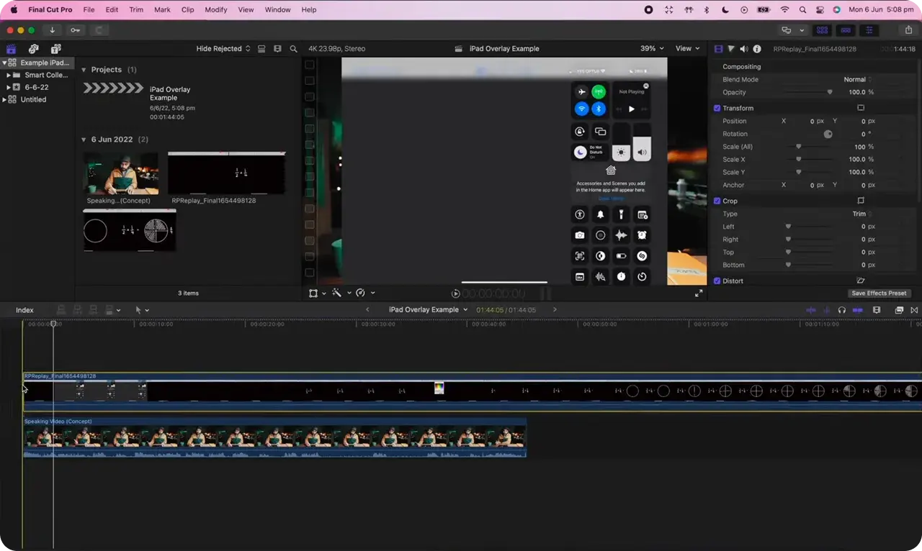Image resolution: width=922 pixels, height=551 pixels.
Task: Open the Photos and Audio sidebar
Action: click(33, 49)
